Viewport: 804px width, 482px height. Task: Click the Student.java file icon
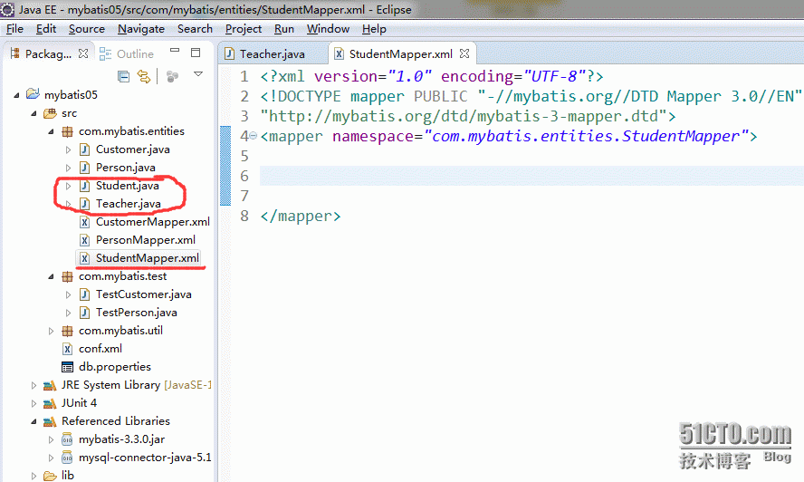84,186
